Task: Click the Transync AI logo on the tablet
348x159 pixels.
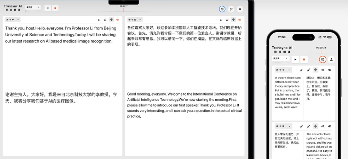Action: [13, 8]
